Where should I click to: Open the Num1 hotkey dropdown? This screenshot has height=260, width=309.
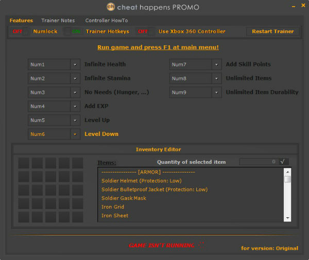[x=75, y=64]
